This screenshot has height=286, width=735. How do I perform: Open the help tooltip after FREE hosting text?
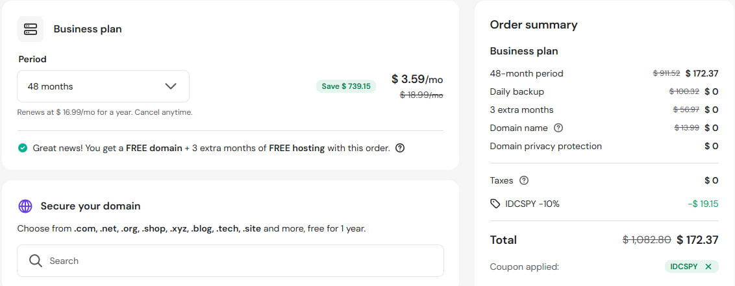[x=400, y=149]
